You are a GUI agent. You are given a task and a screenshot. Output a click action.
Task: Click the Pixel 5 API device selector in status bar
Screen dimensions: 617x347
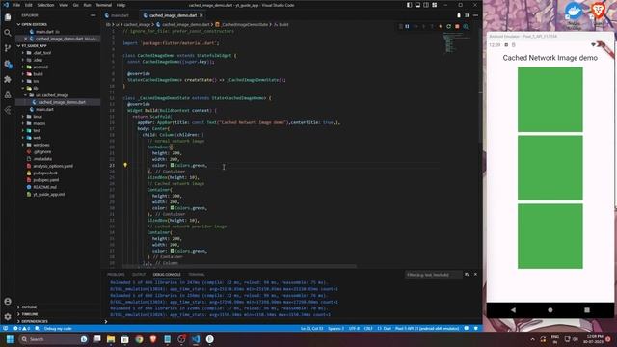pos(427,328)
